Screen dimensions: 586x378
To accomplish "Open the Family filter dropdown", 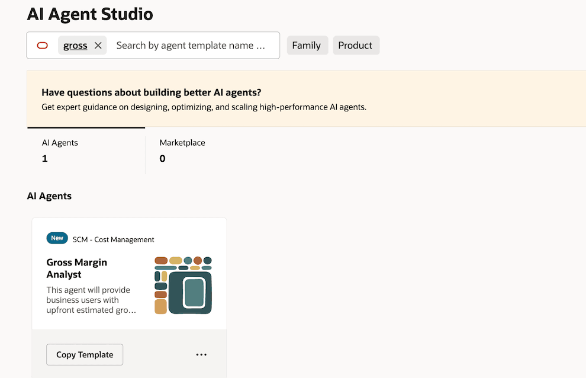I will pyautogui.click(x=307, y=45).
